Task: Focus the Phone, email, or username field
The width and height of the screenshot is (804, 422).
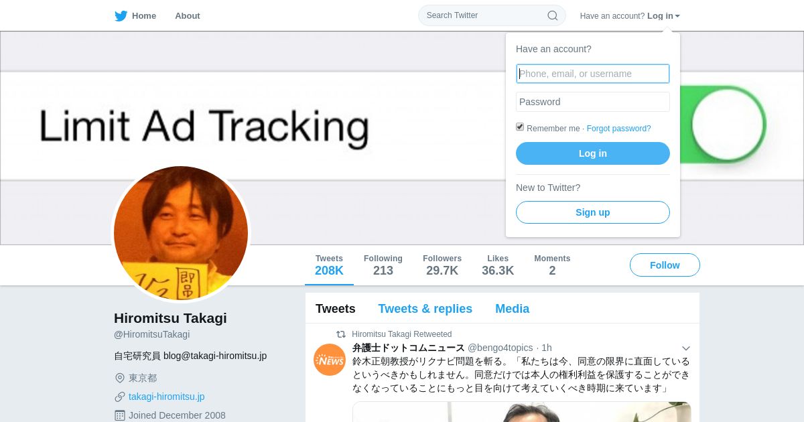Action: (x=593, y=74)
